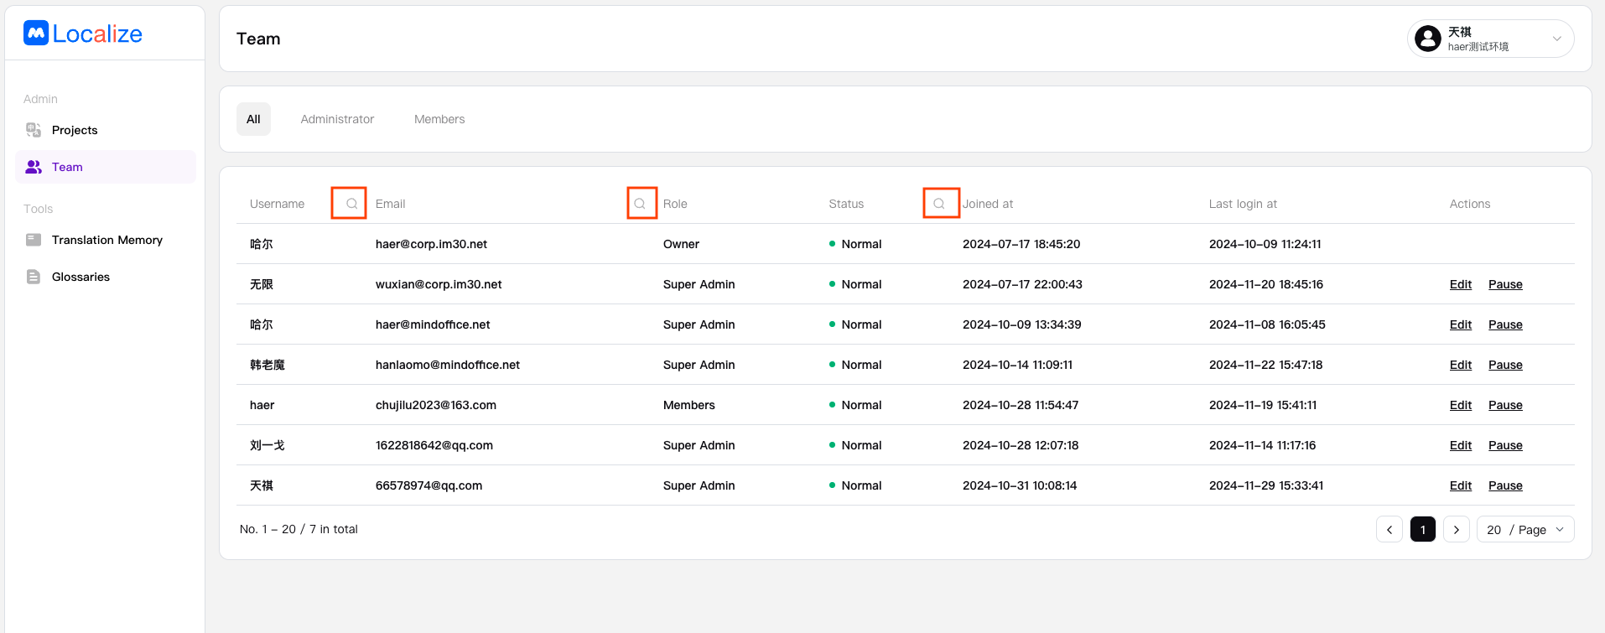Select the All tab

(x=253, y=119)
